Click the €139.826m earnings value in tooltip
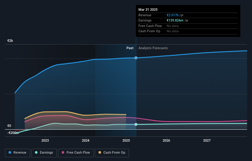Image resolution: width=252 pixels, height=161 pixels. pos(175,20)
